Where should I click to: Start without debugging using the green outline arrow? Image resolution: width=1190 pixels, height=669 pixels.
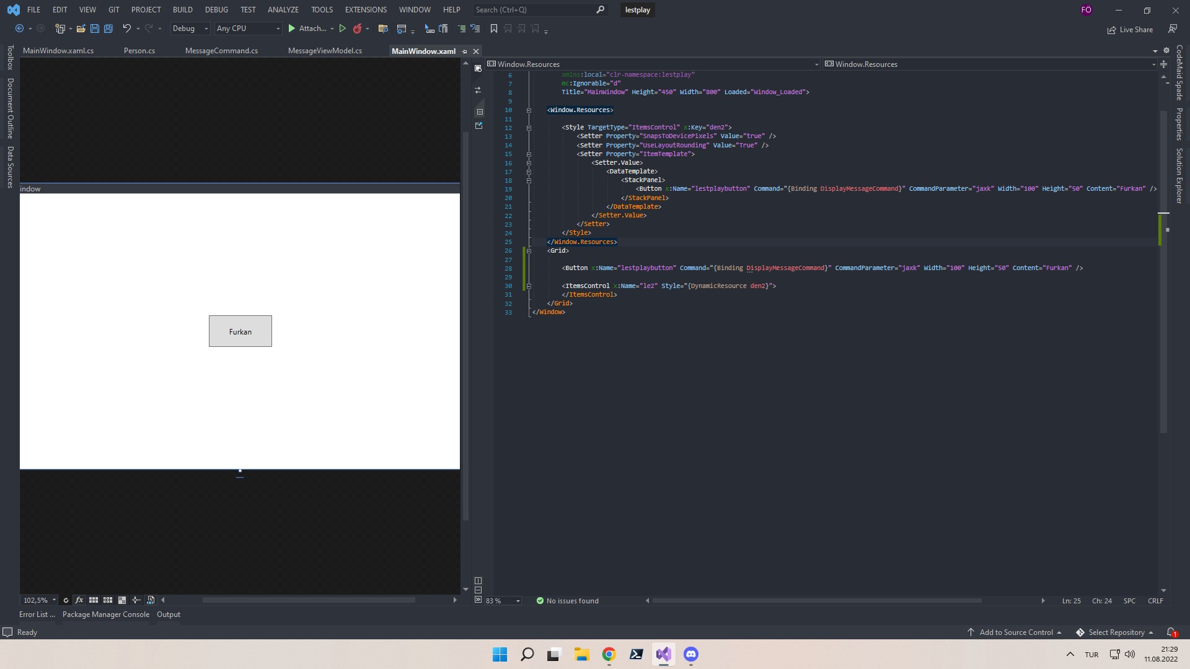[342, 28]
